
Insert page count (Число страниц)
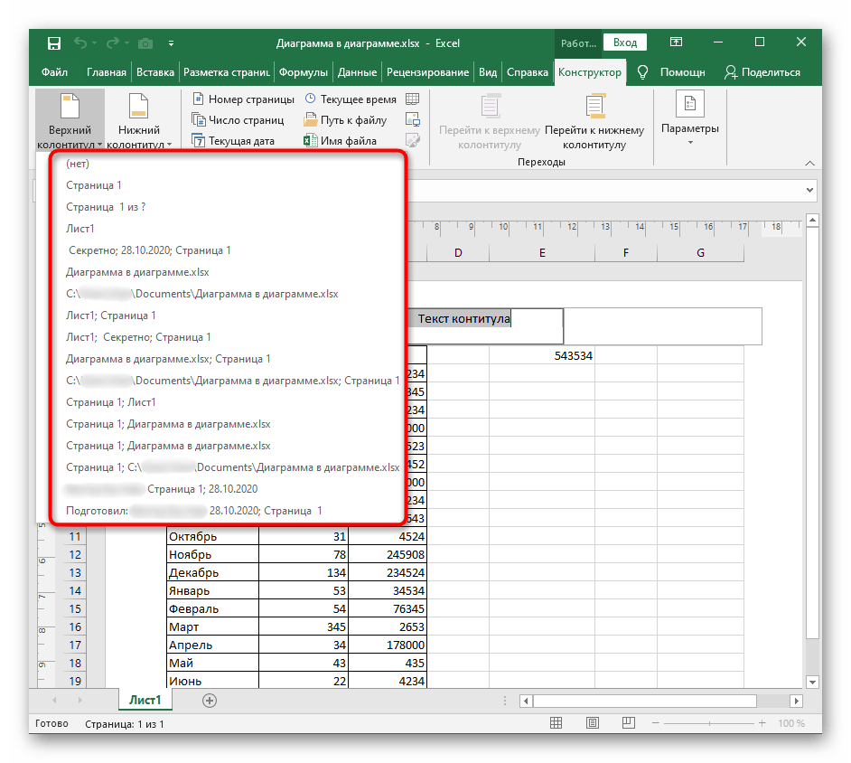coord(238,120)
